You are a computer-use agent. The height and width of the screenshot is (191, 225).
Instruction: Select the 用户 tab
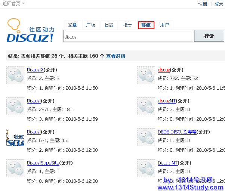pyautogui.click(x=164, y=25)
